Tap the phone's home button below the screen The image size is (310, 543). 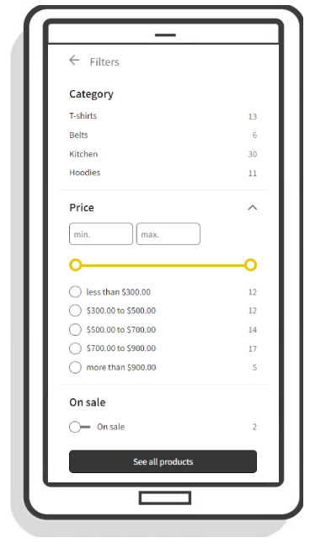[165, 498]
